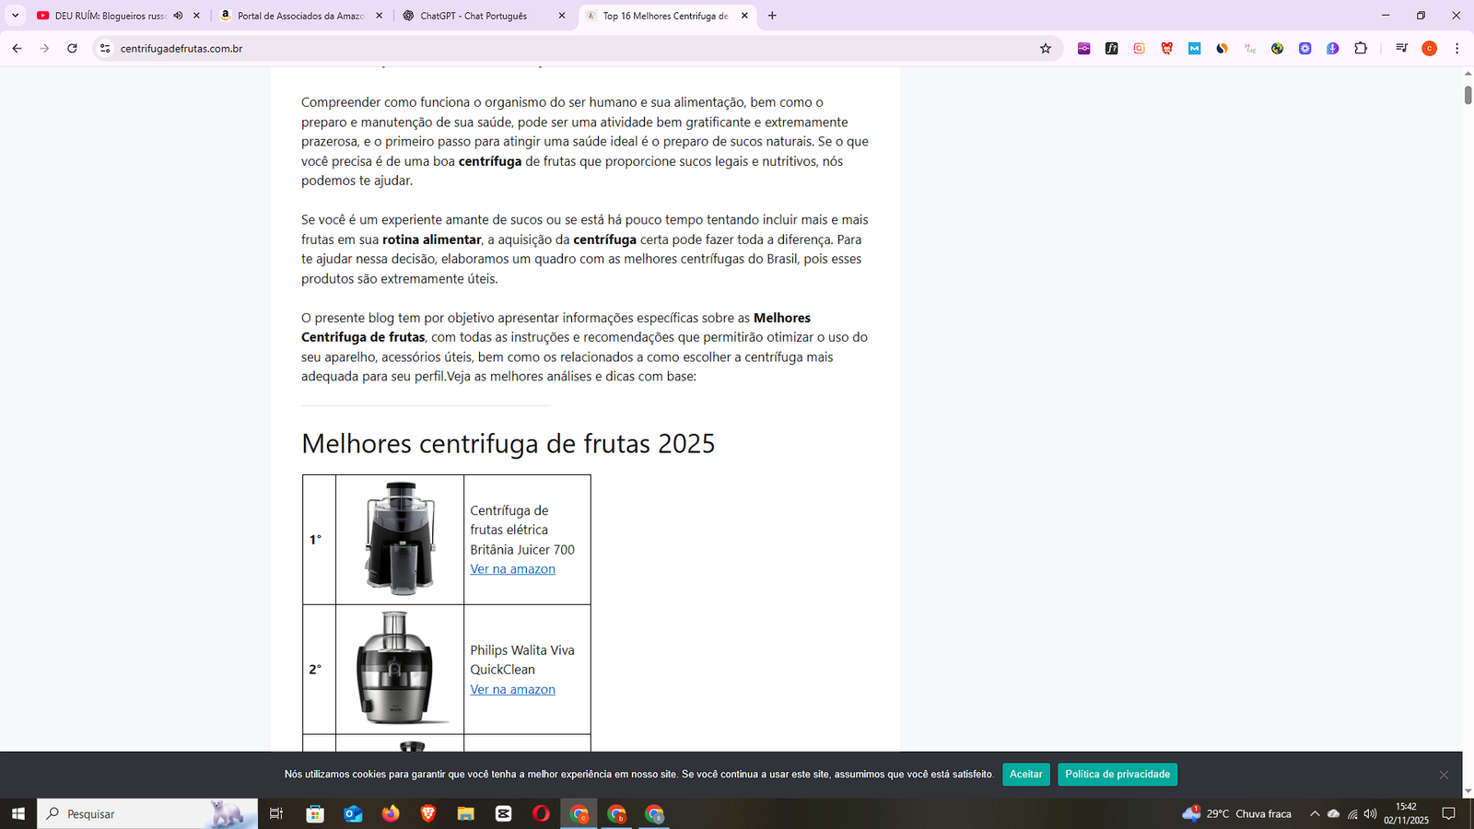Open a new browser tab
1474x829 pixels.
tap(772, 16)
